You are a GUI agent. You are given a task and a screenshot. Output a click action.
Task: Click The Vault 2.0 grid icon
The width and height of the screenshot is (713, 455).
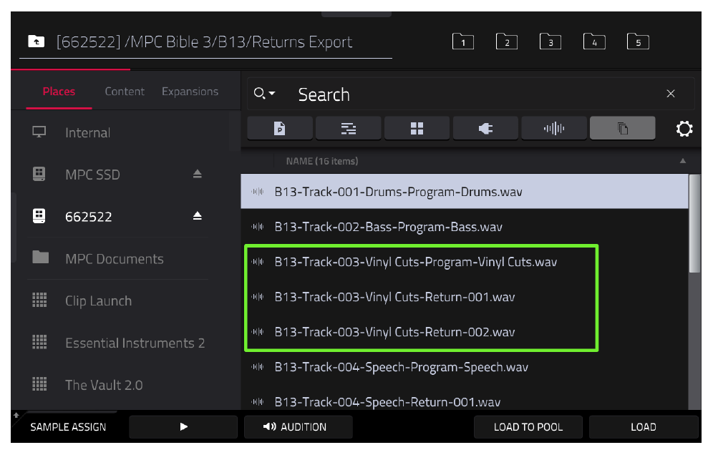(39, 384)
